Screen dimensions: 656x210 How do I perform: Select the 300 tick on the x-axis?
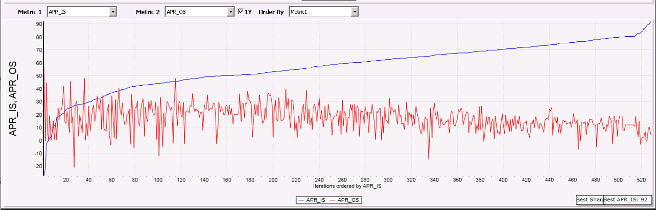point(388,180)
